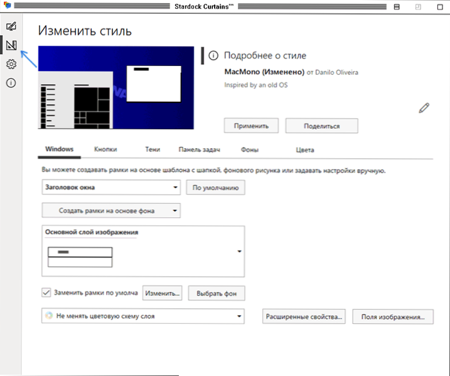Click the По умолчанию button
Viewport: 450px width, 376px height.
[x=215, y=188]
